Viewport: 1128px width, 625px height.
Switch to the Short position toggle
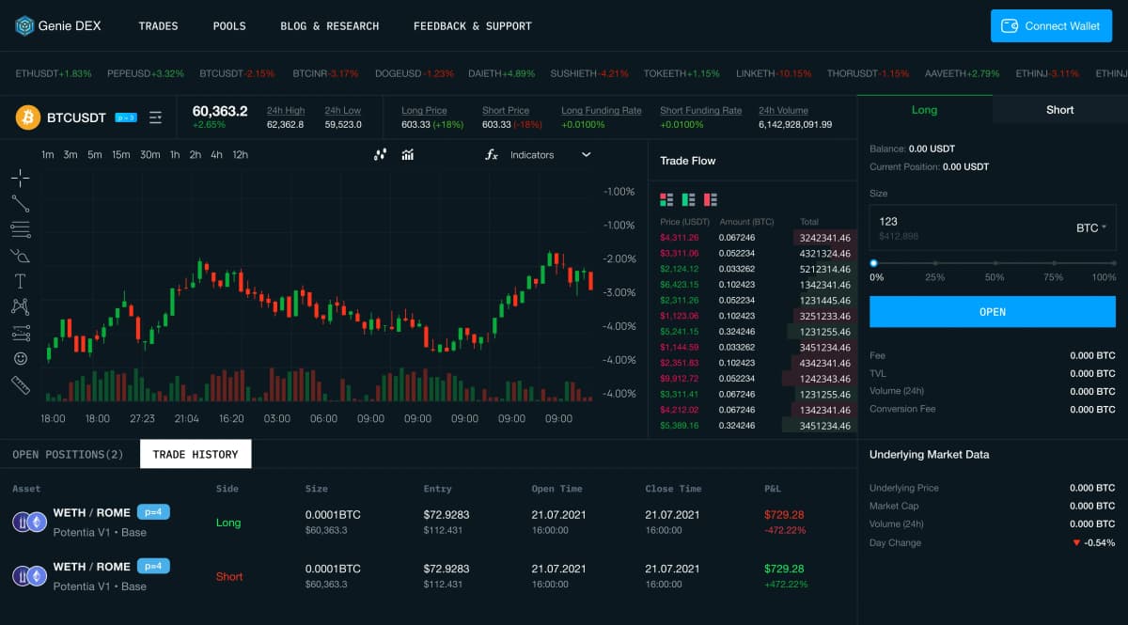(x=1059, y=110)
